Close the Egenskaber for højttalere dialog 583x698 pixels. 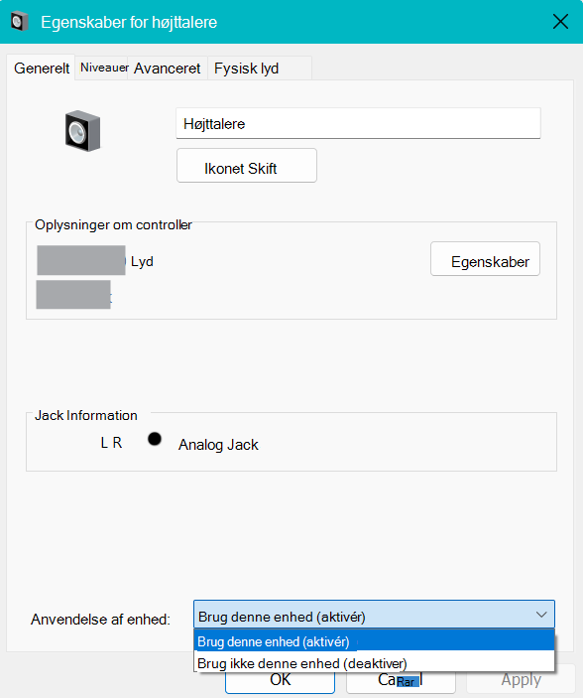[560, 22]
